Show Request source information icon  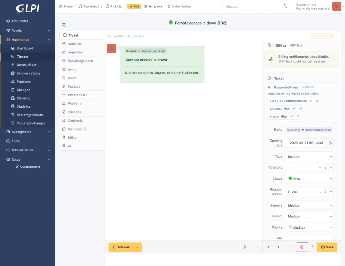click(x=325, y=192)
